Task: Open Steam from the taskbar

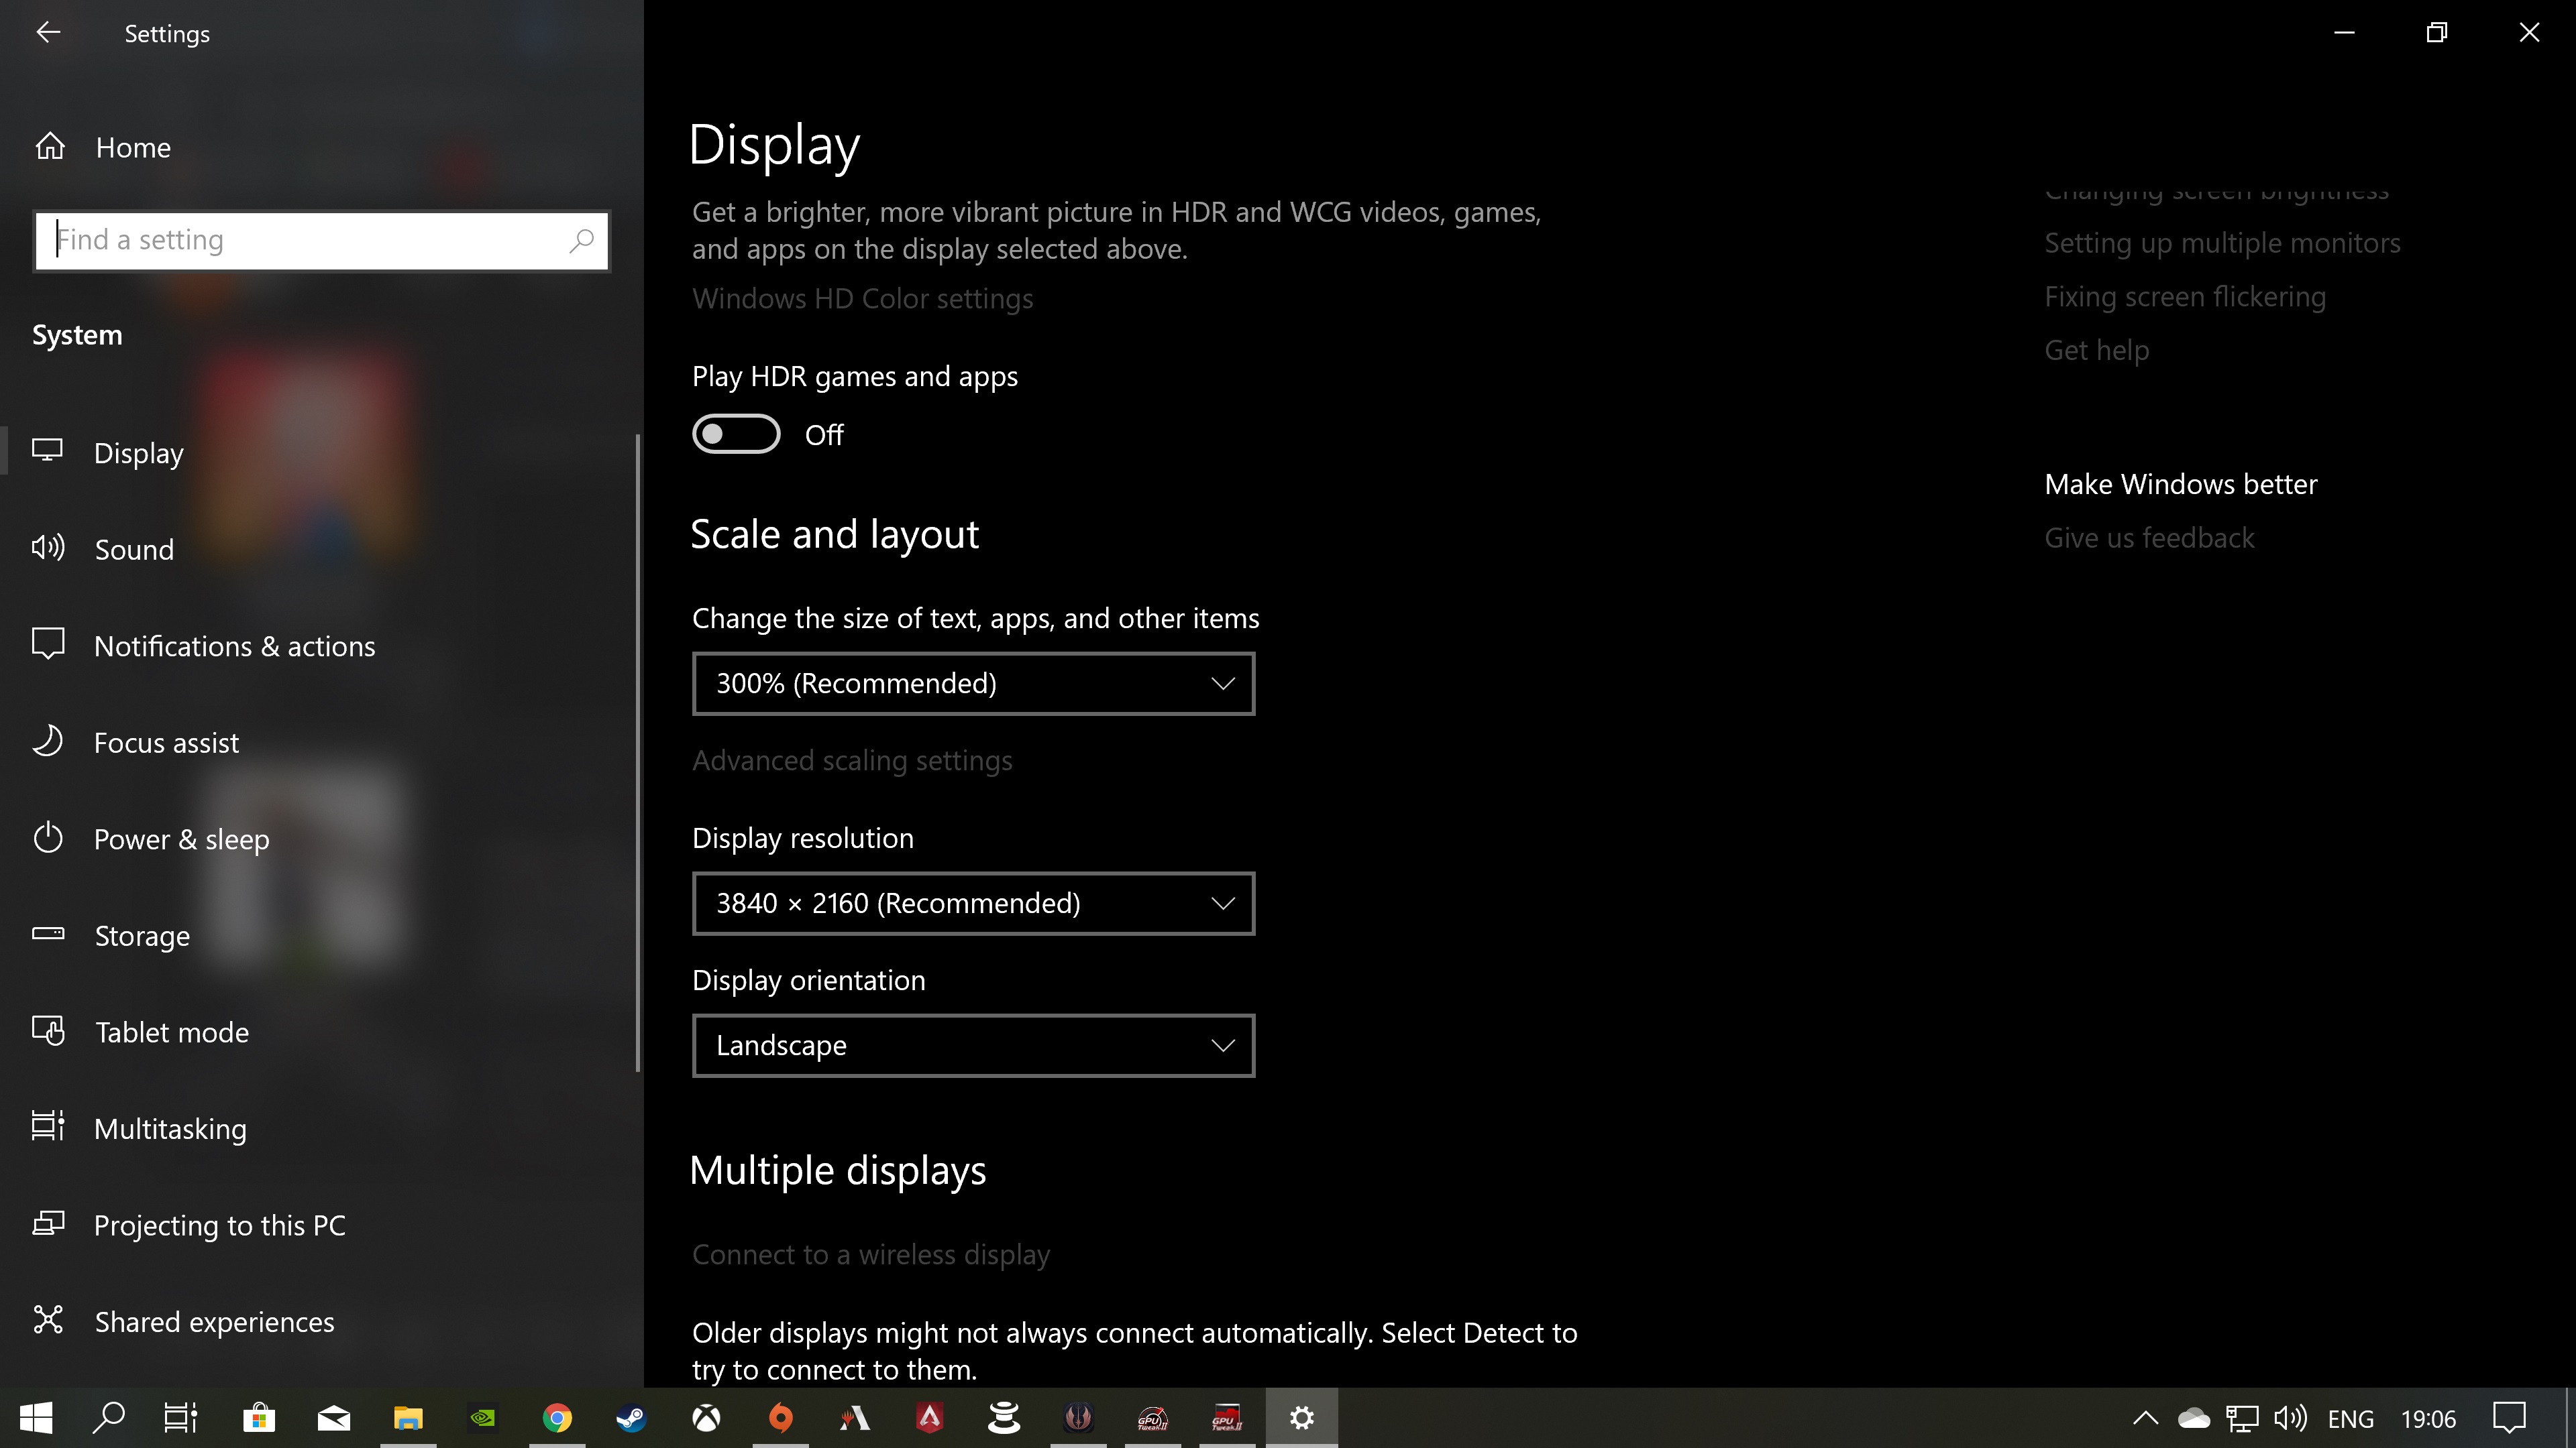Action: coord(631,1417)
